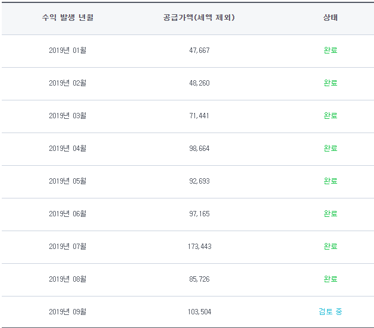The height and width of the screenshot is (328, 374).
Task: Open the 완료 status for 2019년 02월
Action: 330,83
